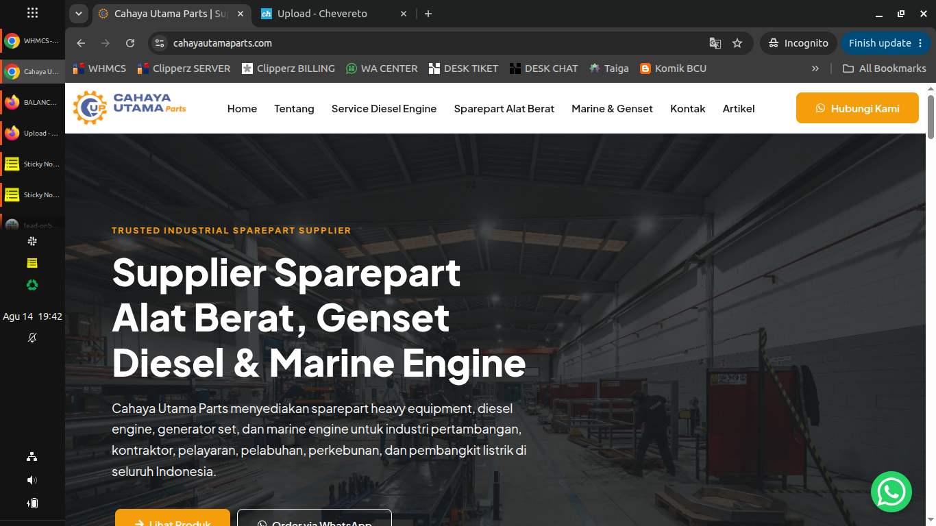Open the Kontak menu item

pyautogui.click(x=688, y=109)
